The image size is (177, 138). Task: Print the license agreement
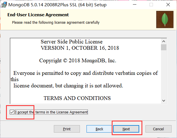[67, 129]
